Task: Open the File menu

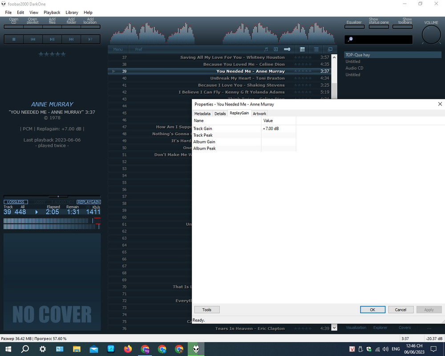Action: point(8,12)
